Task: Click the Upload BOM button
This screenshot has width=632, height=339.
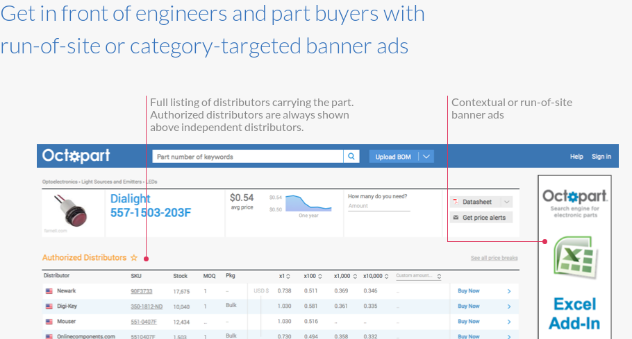Action: pos(393,157)
